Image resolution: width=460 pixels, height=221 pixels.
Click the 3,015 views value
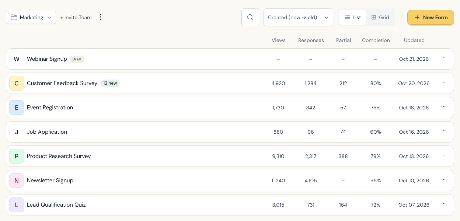point(278,205)
